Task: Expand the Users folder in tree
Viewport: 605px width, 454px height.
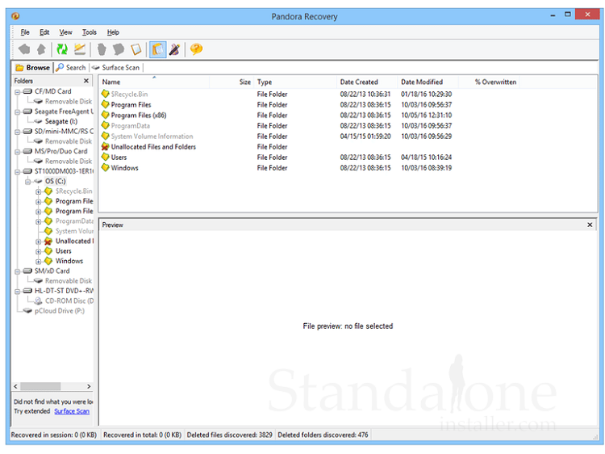Action: tap(38, 251)
